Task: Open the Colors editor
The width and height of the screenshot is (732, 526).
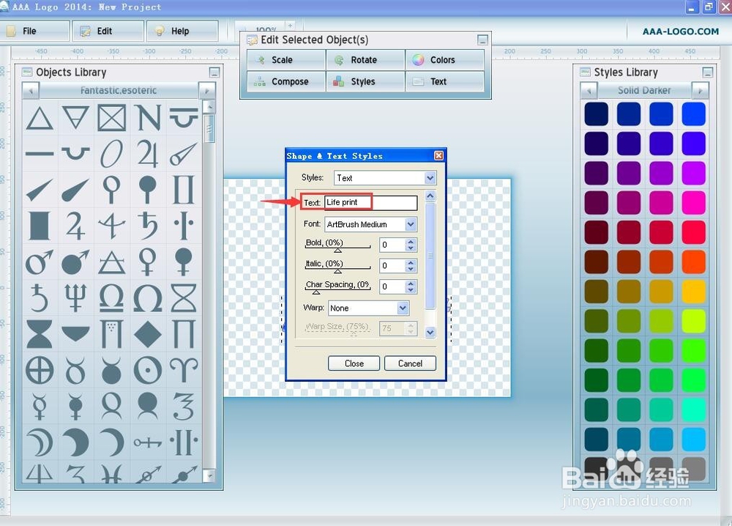Action: pos(444,60)
